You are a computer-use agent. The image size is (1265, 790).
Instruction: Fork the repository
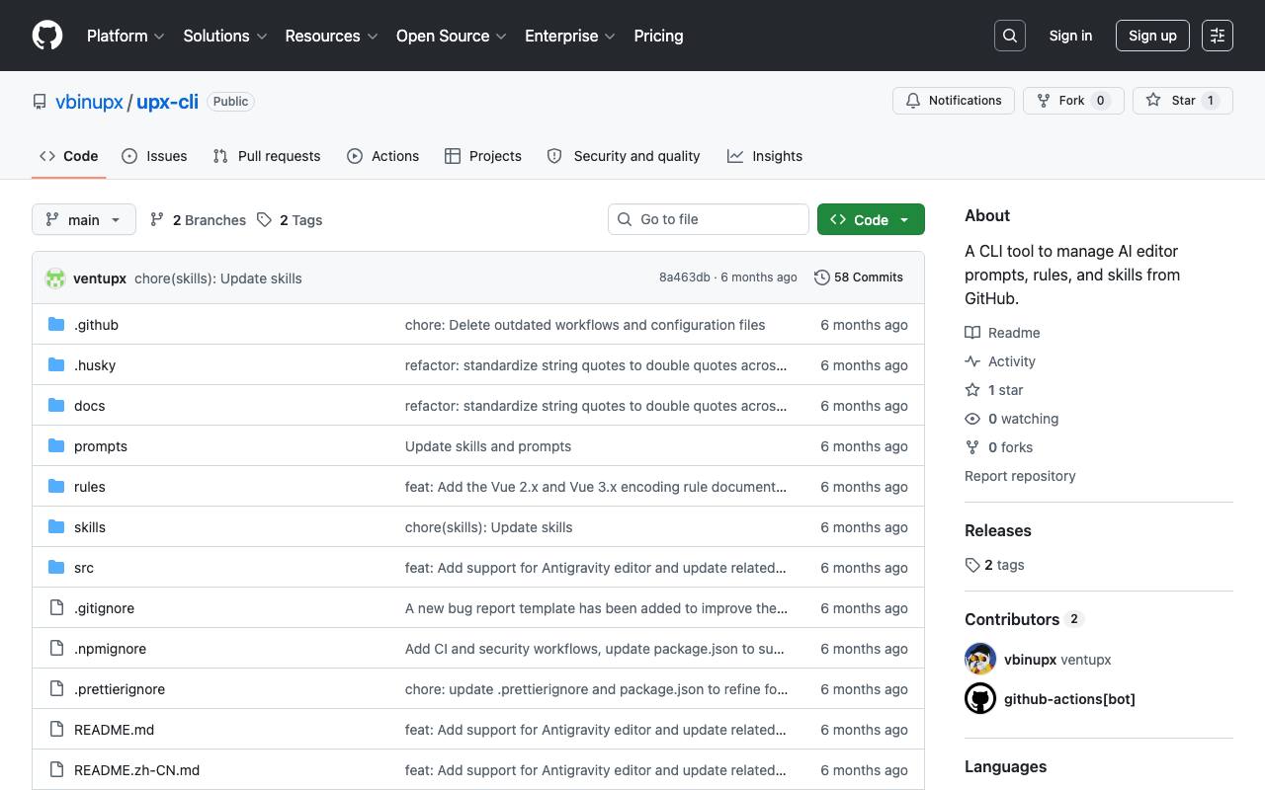1073,101
